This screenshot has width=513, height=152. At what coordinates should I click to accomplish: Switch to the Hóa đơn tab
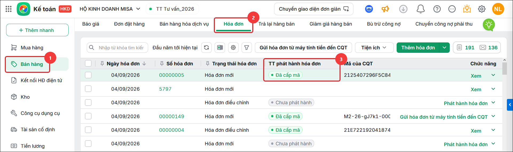[233, 24]
